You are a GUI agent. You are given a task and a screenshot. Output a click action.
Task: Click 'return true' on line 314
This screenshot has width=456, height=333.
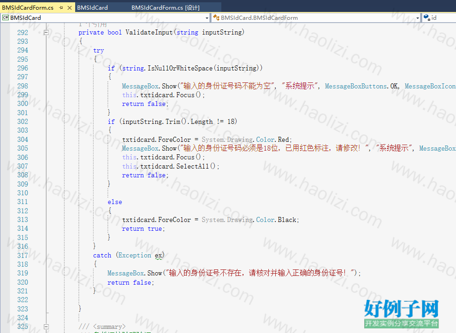(142, 229)
